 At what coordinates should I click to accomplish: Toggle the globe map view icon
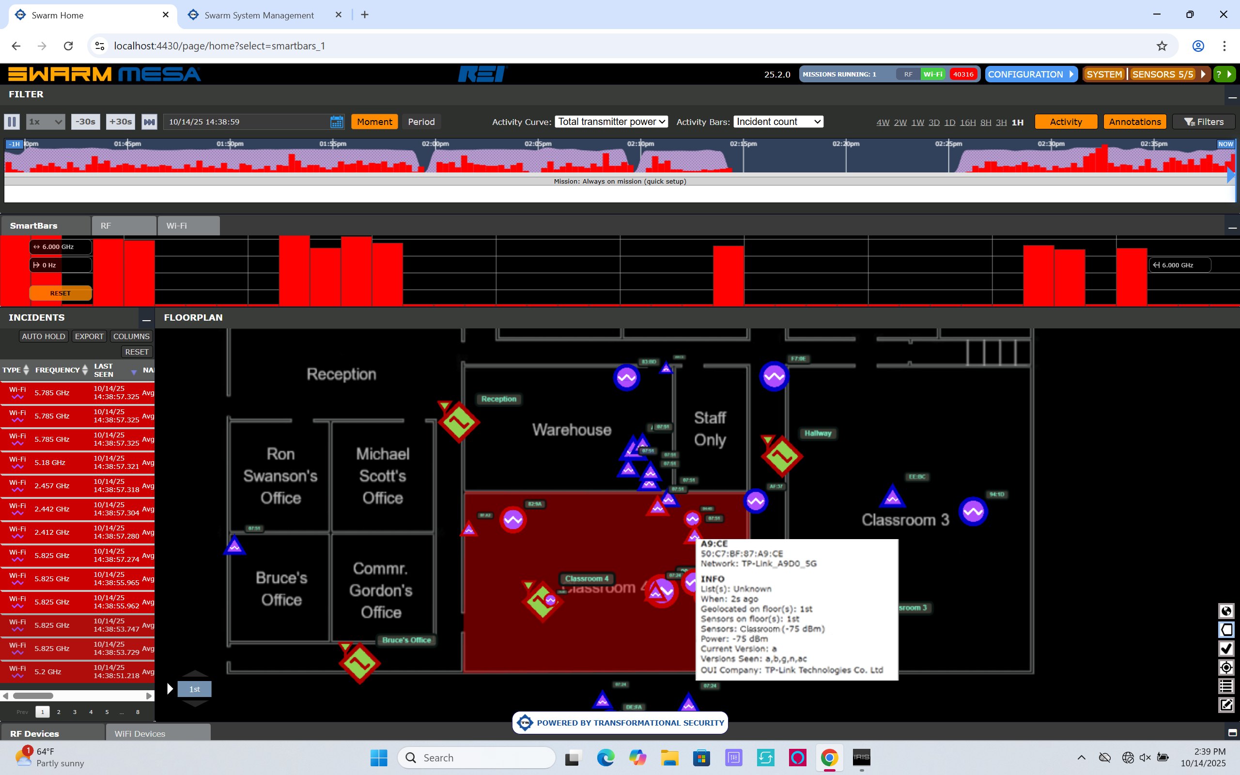click(x=1226, y=611)
